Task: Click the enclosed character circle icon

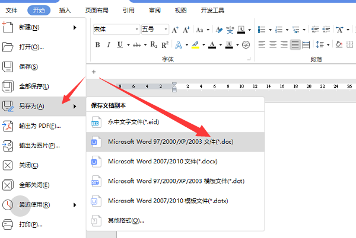Action: point(246,44)
